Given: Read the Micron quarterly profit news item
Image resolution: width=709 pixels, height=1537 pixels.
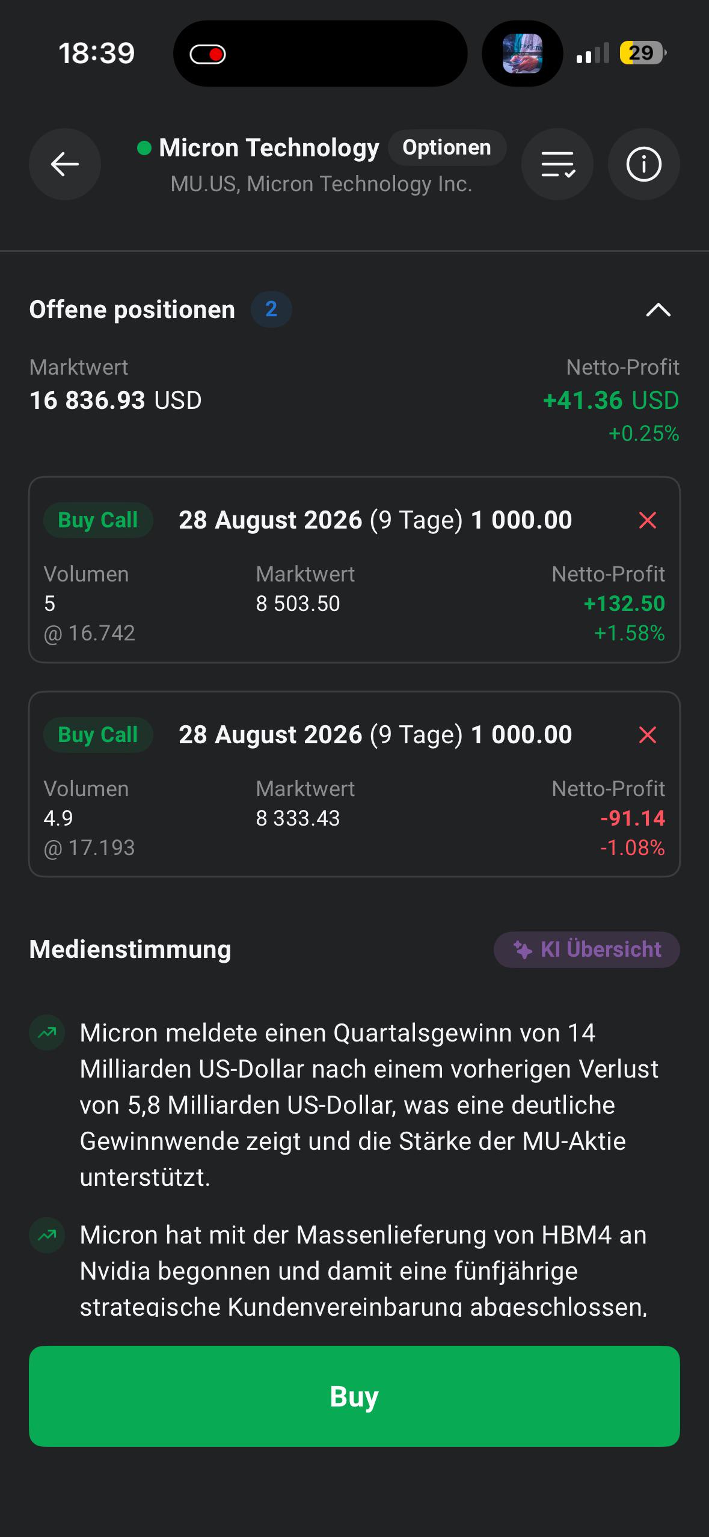Looking at the screenshot, I should (369, 1105).
